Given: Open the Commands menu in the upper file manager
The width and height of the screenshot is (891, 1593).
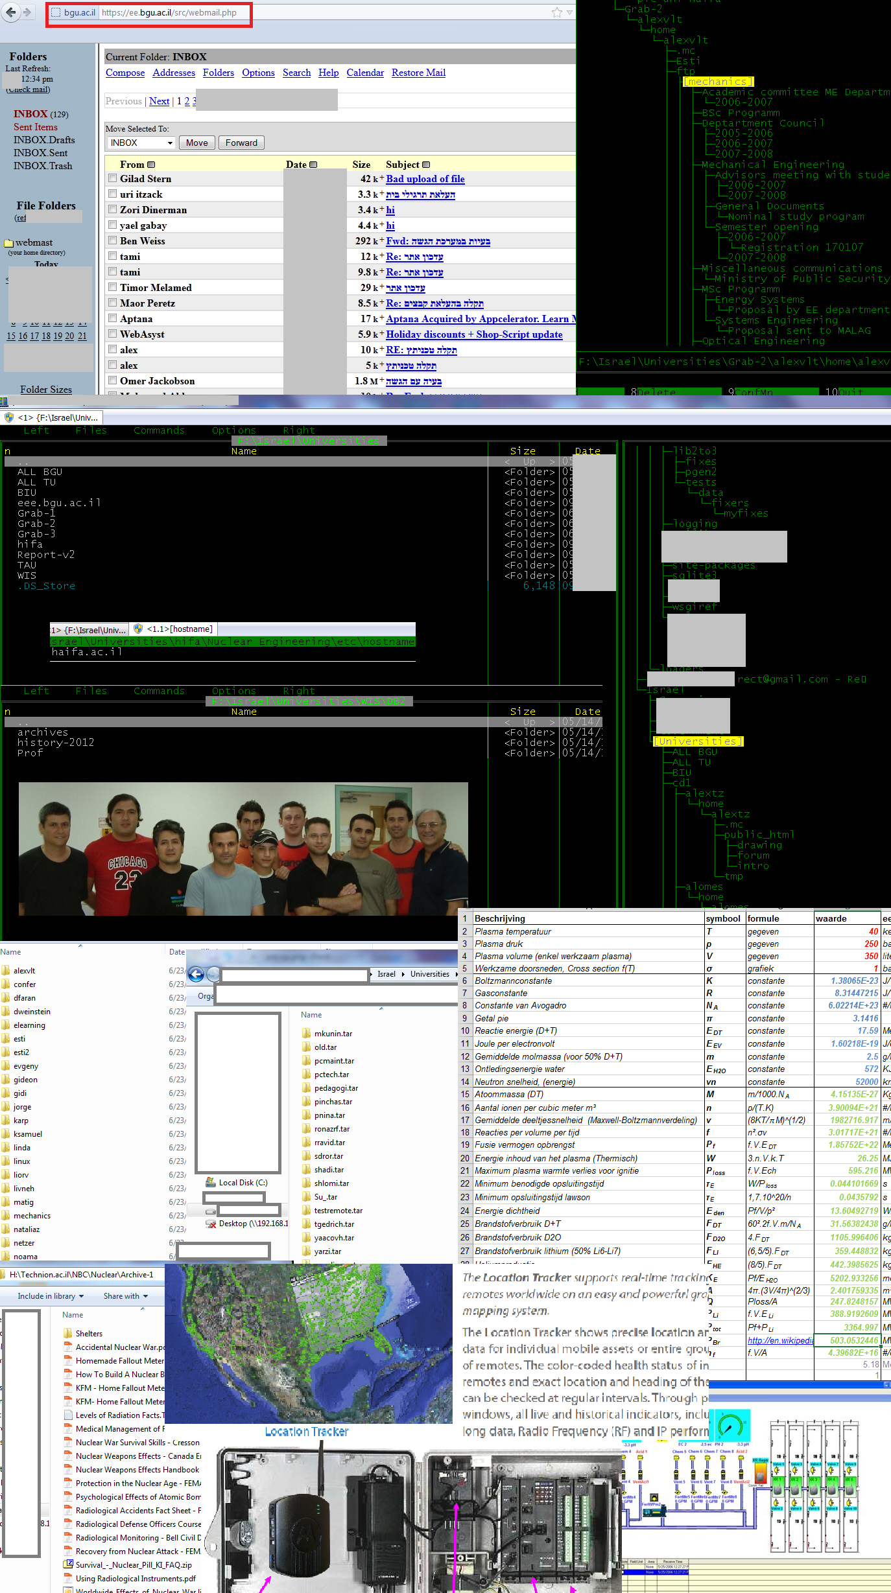Looking at the screenshot, I should click(160, 430).
